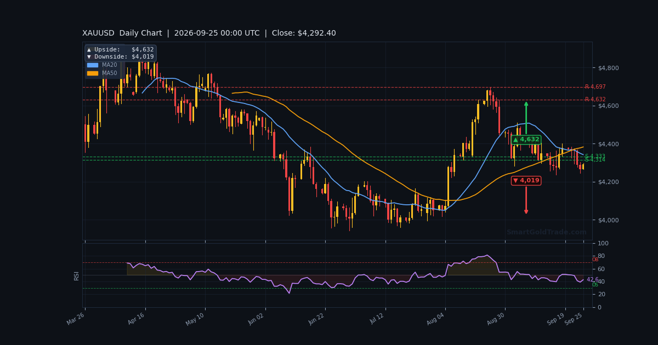Click the '$4,000' price axis label
The width and height of the screenshot is (658, 345).
tap(608, 220)
